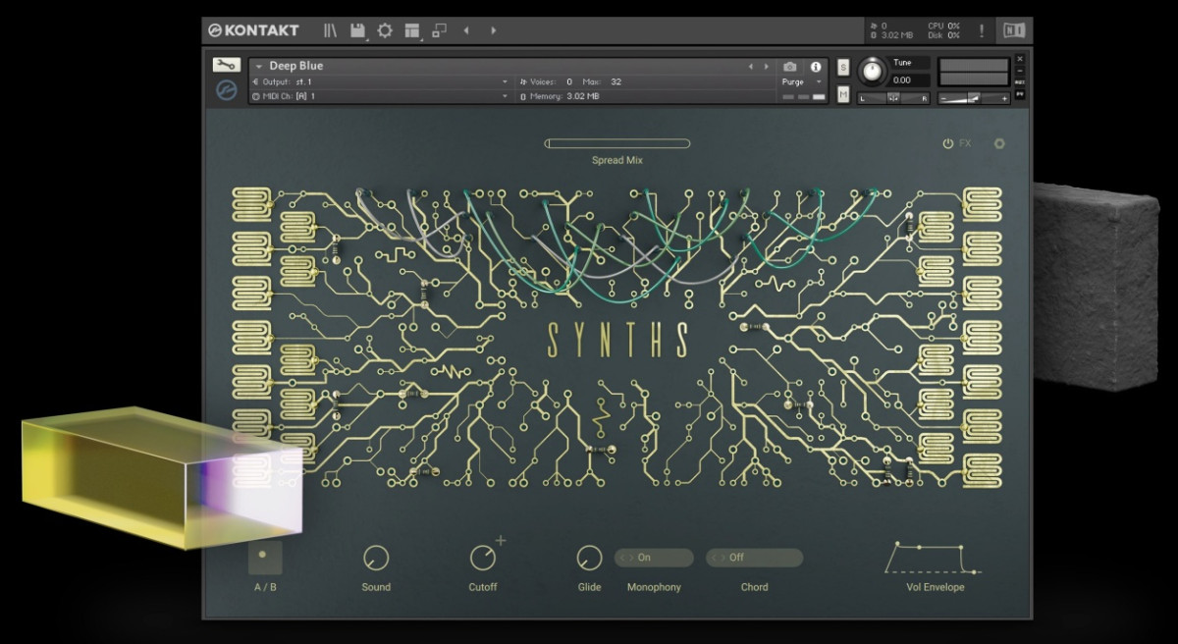Go to previous instrument via header left arrow
Screen dimensions: 1178x644
[466, 30]
